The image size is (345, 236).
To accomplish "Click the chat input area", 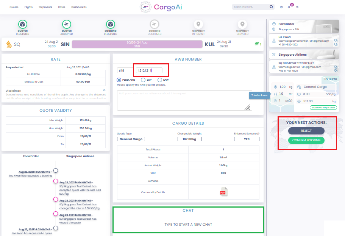I will tap(188, 224).
